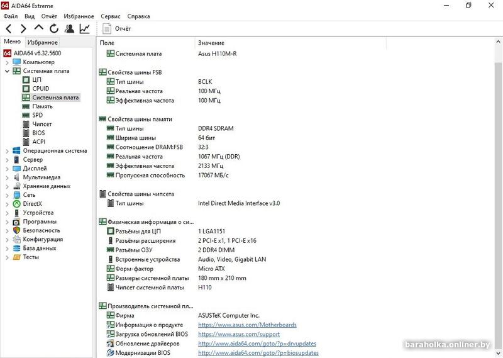
Task: Open the Справка menu
Action: pos(138,16)
